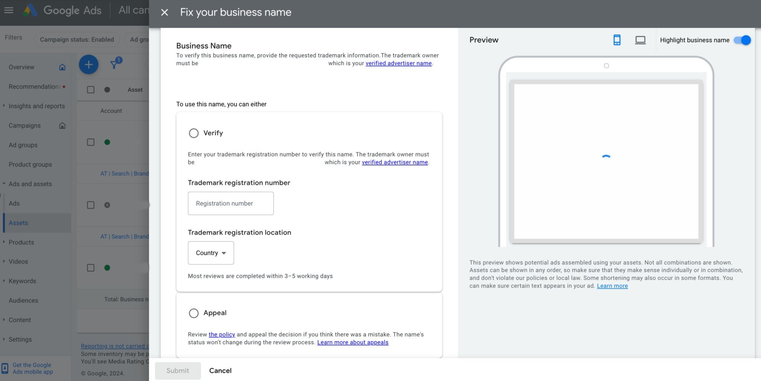761x381 pixels.
Task: Open the policy link
Action: tap(222, 335)
